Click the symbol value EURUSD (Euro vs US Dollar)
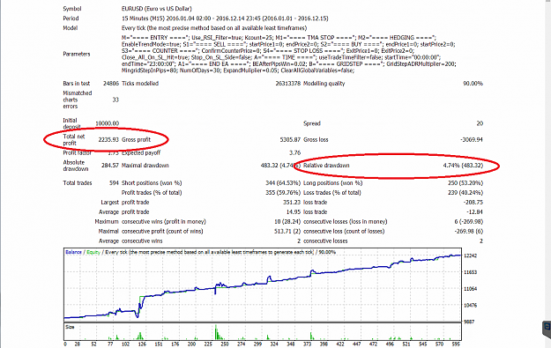Image resolution: width=551 pixels, height=348 pixels. [x=157, y=9]
